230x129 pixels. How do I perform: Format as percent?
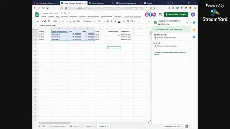point(67,21)
